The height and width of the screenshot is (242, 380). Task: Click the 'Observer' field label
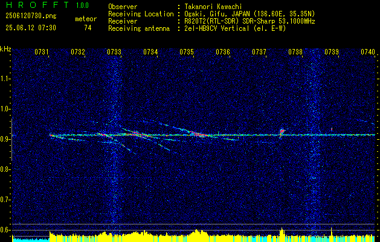click(x=123, y=7)
